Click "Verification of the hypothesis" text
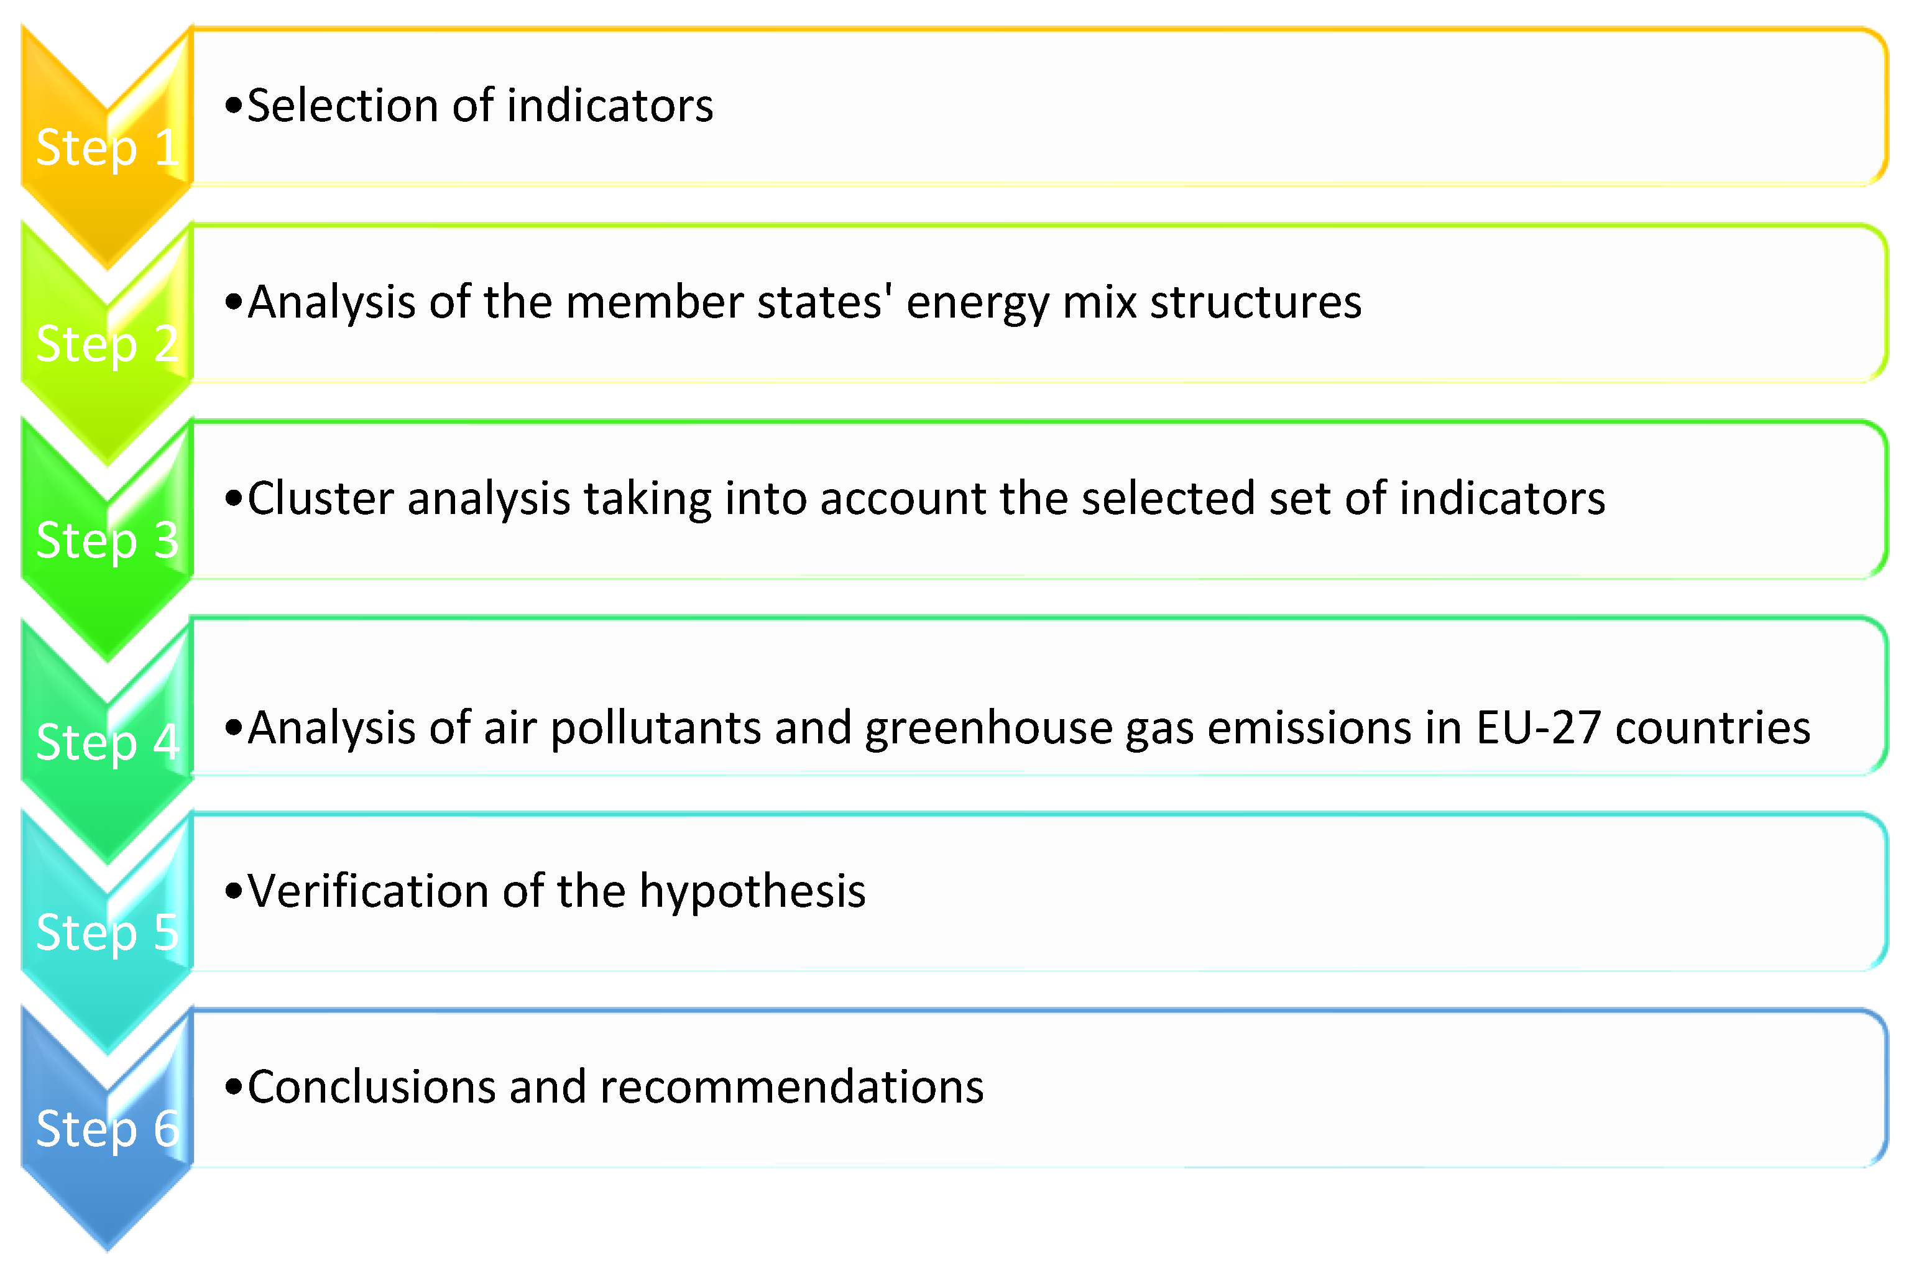This screenshot has height=1276, width=1911. click(556, 891)
